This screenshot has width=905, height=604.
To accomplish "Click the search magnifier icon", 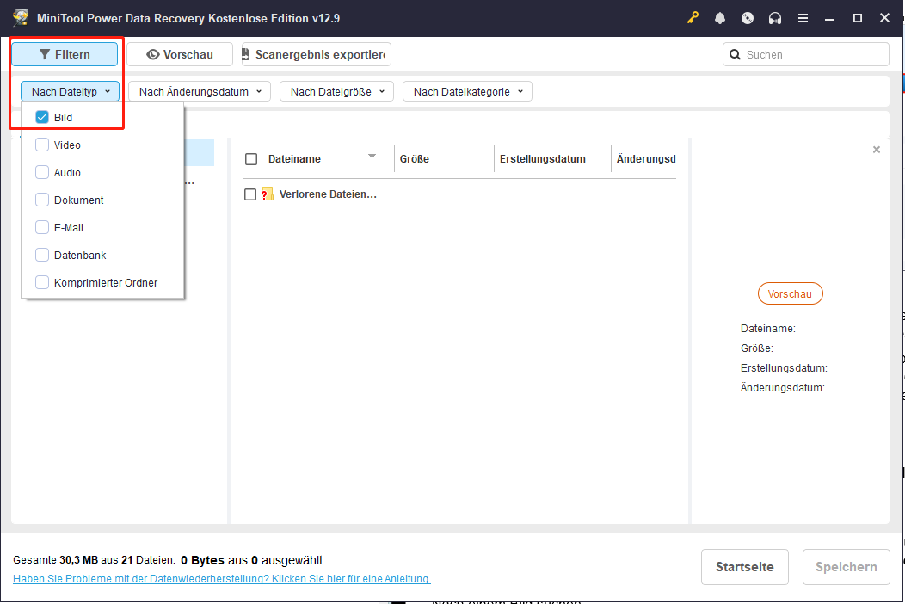I will point(735,54).
